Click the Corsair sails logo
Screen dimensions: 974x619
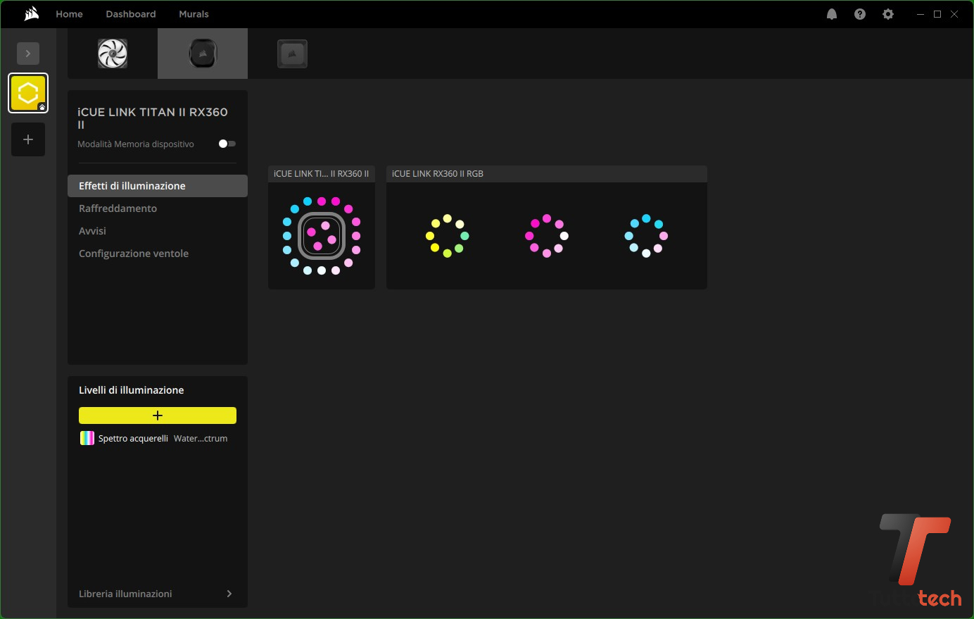pyautogui.click(x=31, y=14)
